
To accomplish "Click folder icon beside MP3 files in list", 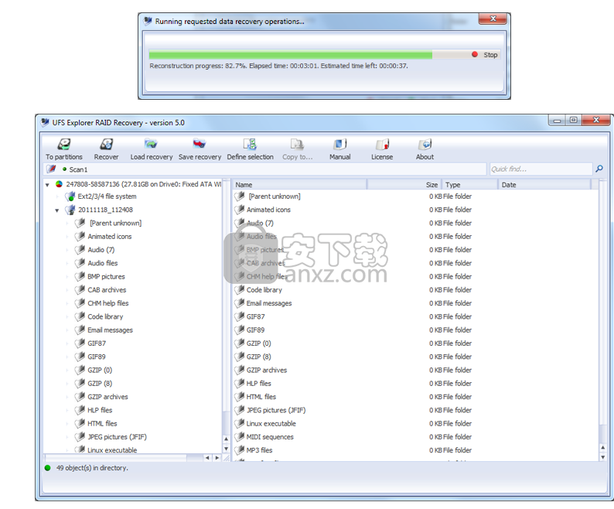I will pyautogui.click(x=239, y=450).
